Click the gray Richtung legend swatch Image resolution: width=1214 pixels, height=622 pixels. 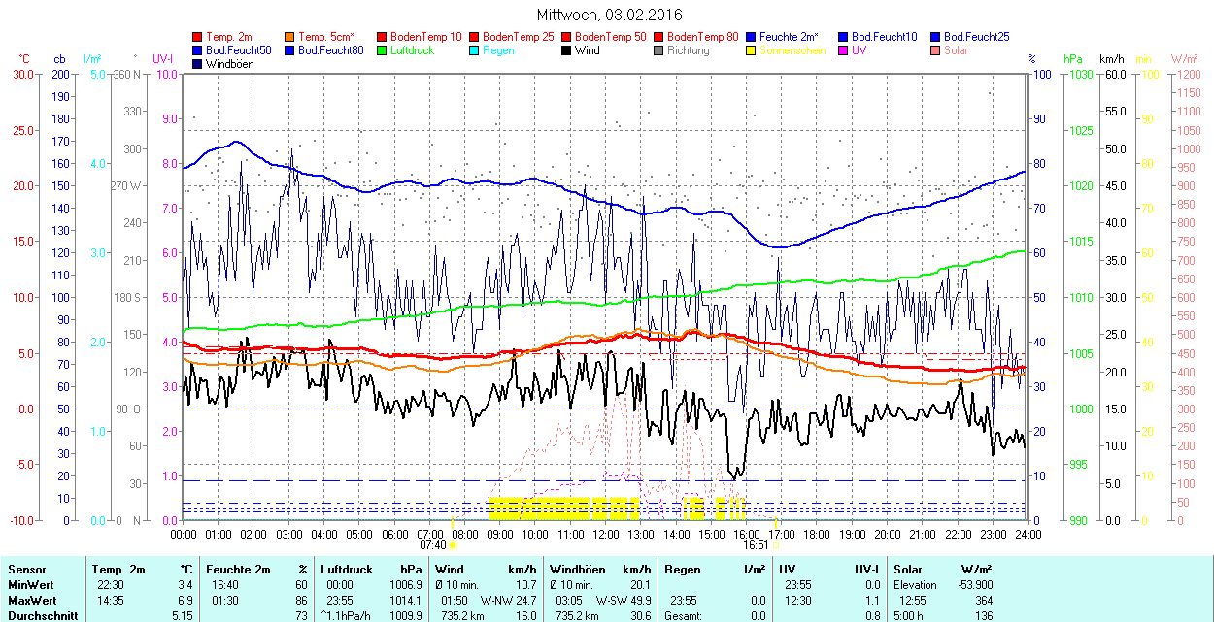[x=658, y=50]
